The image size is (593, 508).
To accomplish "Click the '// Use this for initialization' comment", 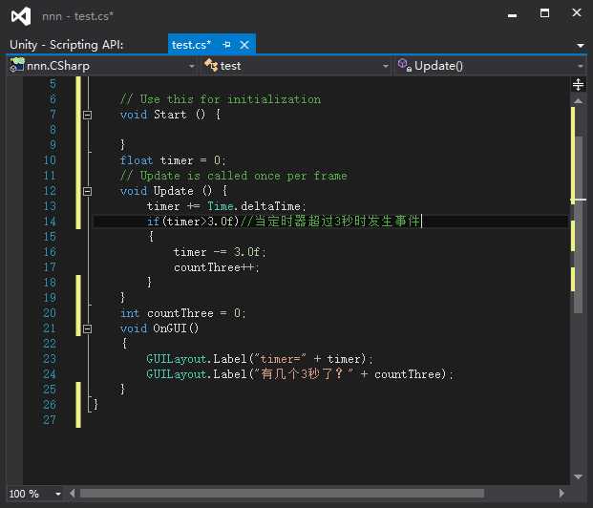I will (x=220, y=99).
